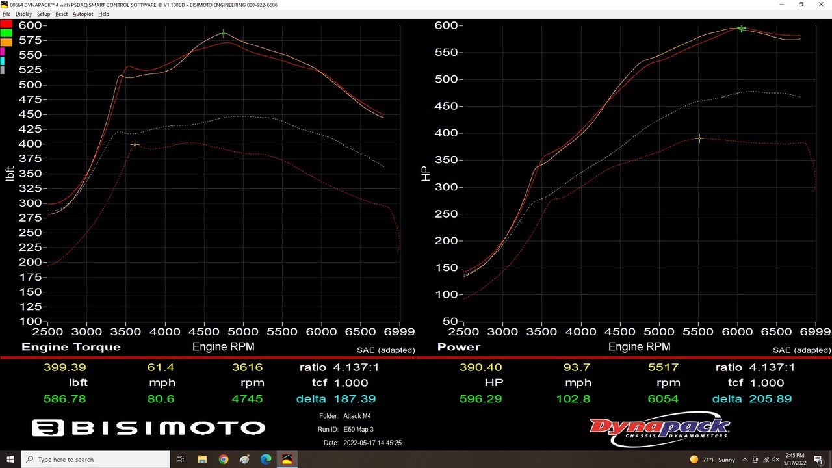This screenshot has height=468, width=832.
Task: Click yellow cursor marker on torque graph
Action: point(135,144)
